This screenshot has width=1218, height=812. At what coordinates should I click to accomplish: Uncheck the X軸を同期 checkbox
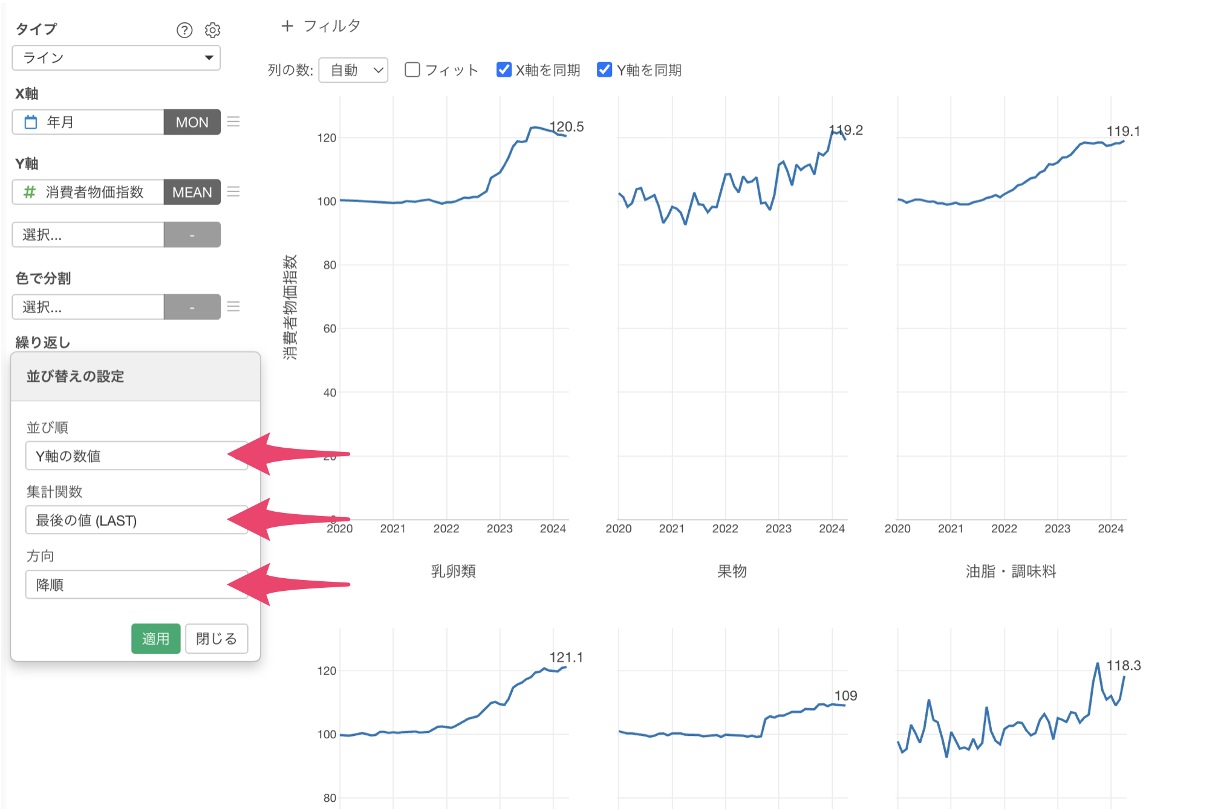coord(504,69)
